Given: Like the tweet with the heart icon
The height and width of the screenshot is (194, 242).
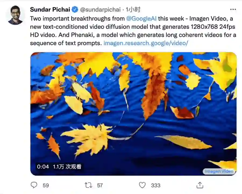Looking at the screenshot, I should pyautogui.click(x=142, y=185).
